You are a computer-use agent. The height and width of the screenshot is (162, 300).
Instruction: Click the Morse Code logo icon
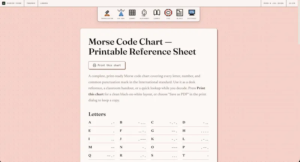[4, 3]
